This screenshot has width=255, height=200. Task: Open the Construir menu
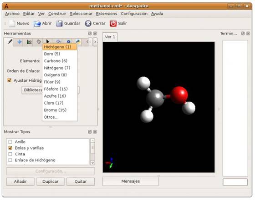point(57,14)
